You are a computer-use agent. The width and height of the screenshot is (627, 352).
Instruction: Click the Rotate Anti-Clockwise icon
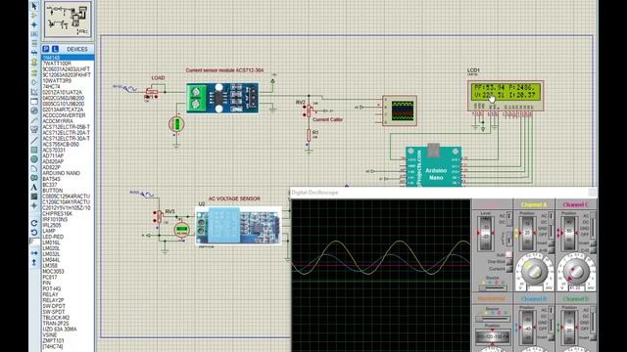pos(34,233)
